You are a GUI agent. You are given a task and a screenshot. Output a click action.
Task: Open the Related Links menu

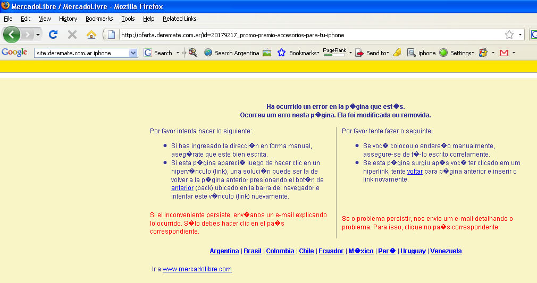coord(180,19)
